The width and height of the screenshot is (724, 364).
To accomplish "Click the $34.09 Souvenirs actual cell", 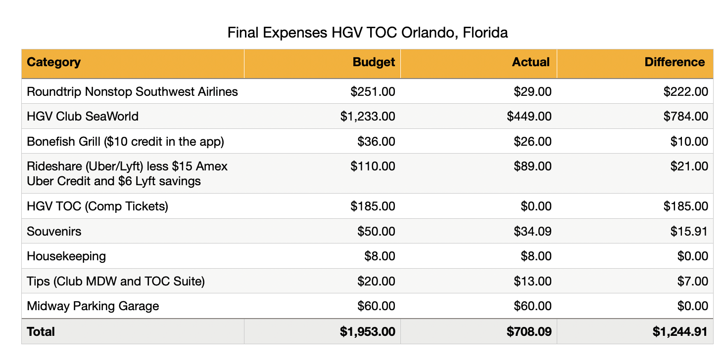I will pyautogui.click(x=534, y=231).
